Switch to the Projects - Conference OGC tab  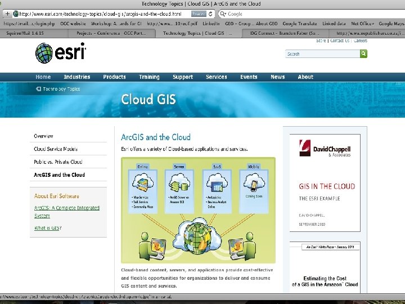(111, 33)
